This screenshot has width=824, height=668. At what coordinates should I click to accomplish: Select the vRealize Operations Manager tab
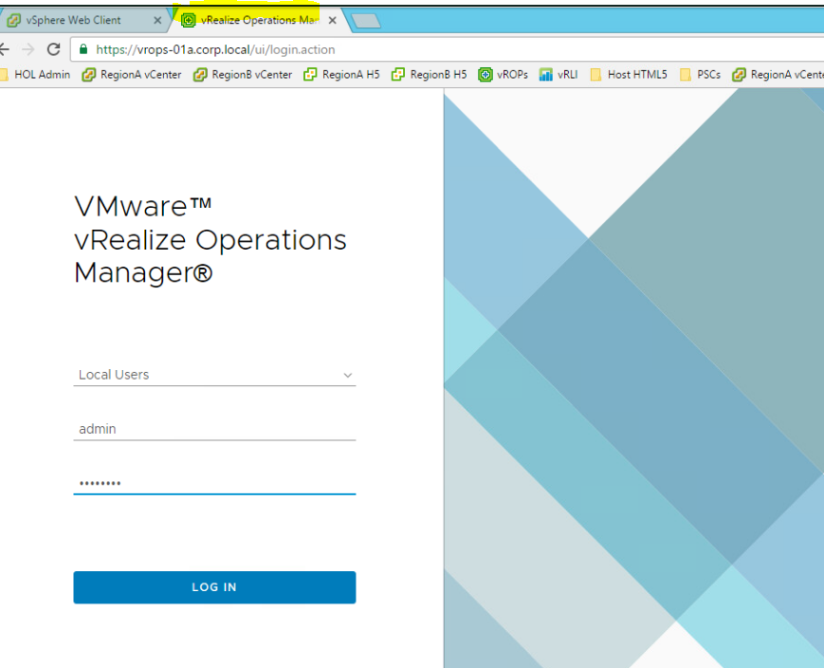coord(260,20)
